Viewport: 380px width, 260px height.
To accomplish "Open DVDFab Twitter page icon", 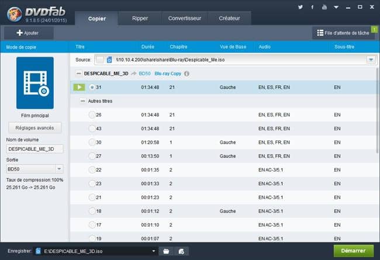I will click(x=300, y=7).
